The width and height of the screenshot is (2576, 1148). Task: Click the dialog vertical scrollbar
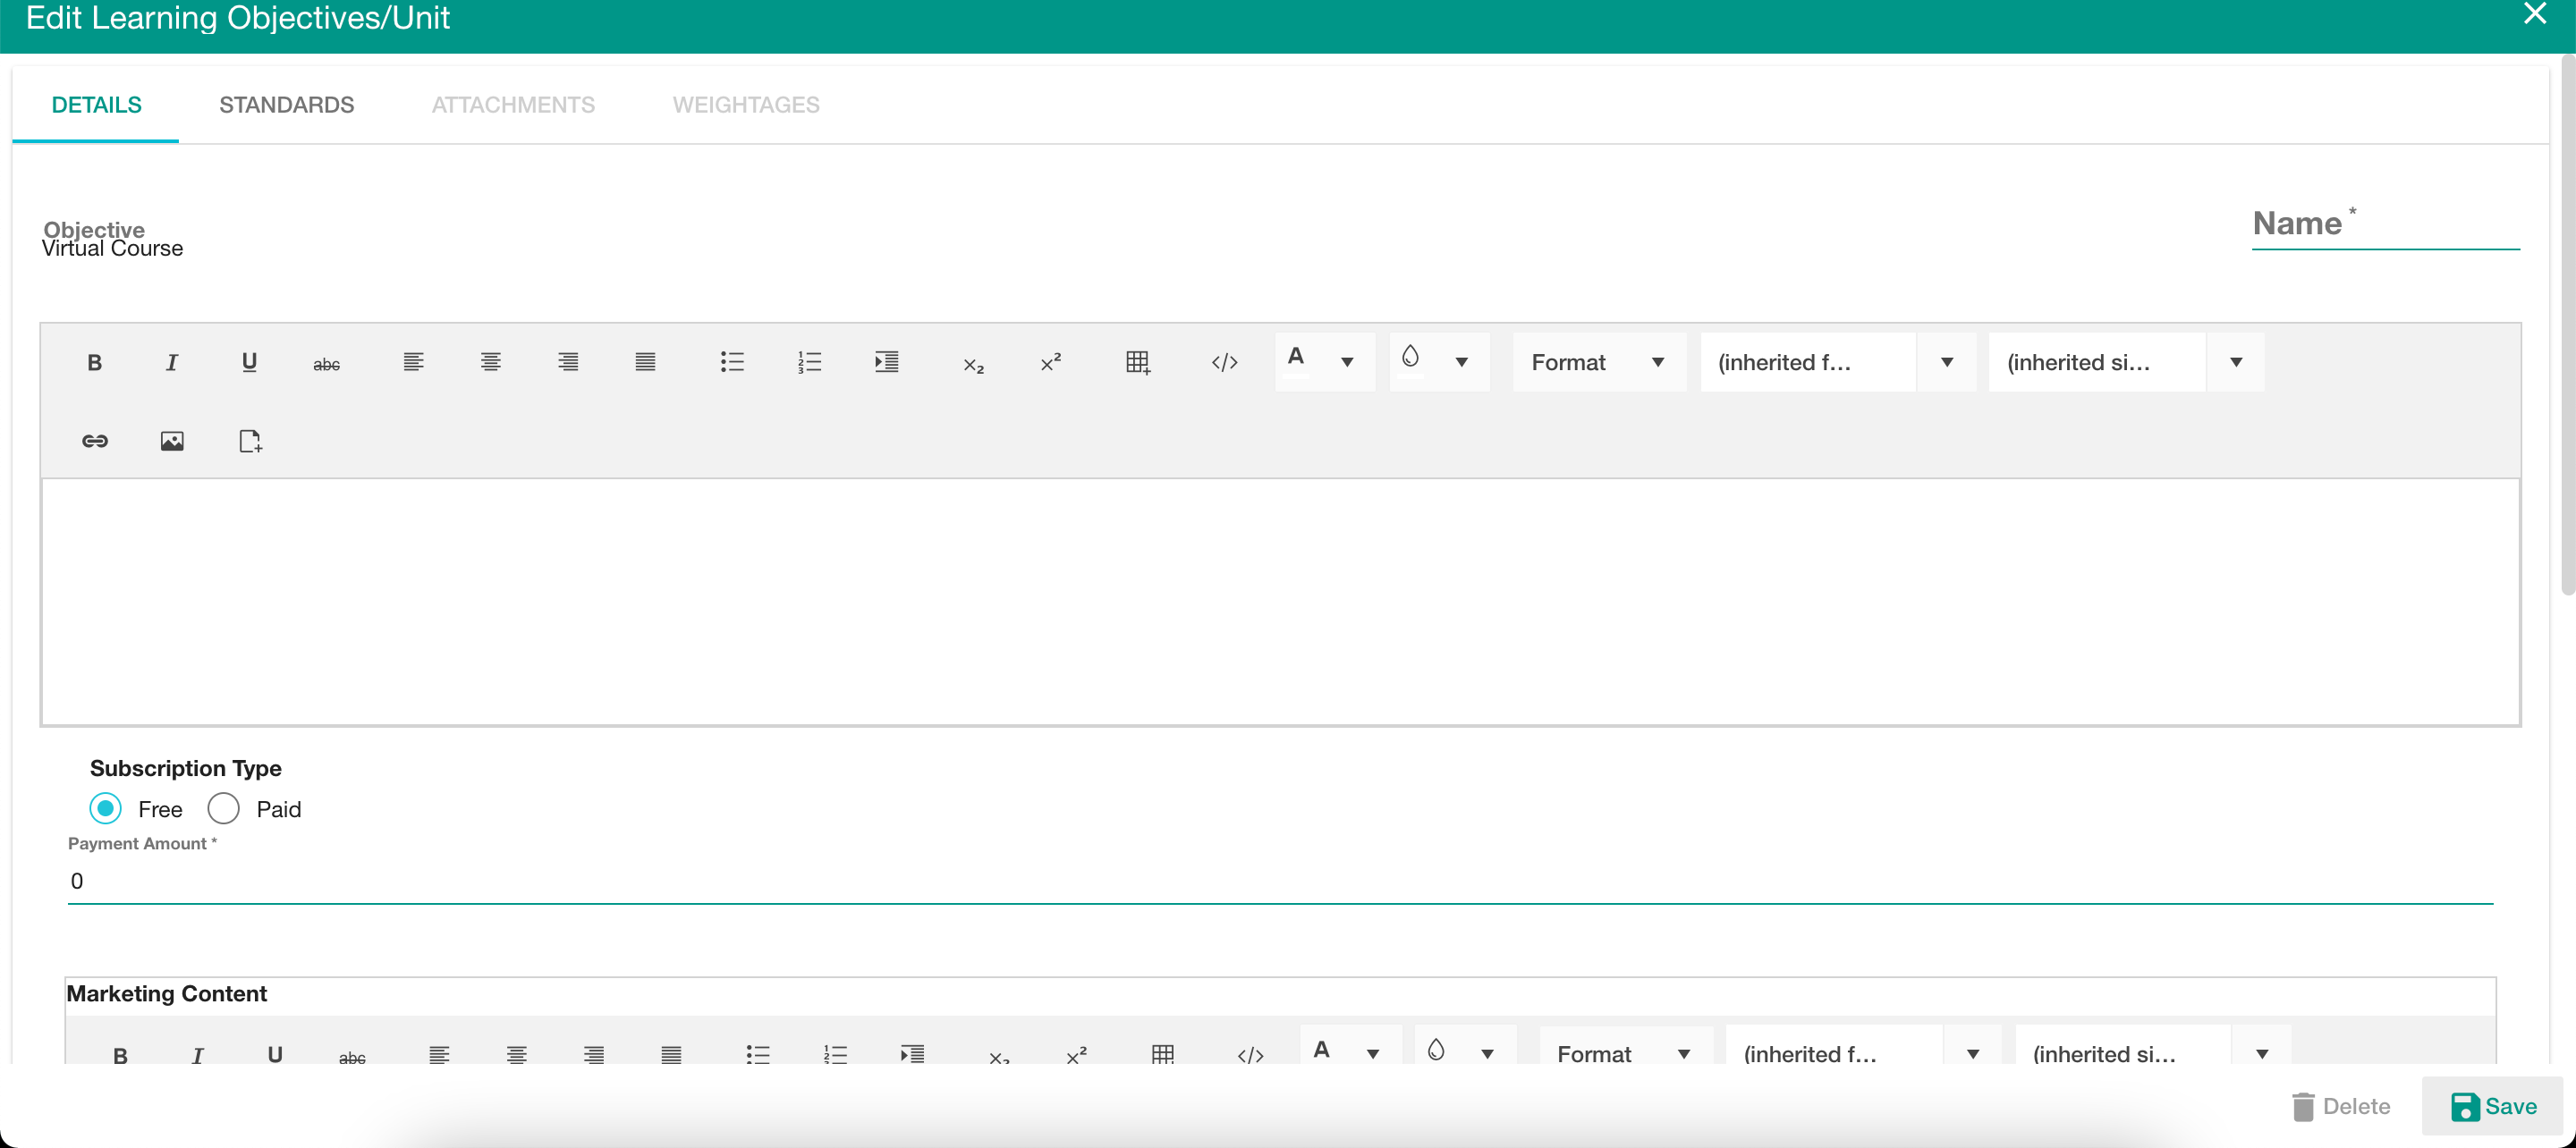(2568, 325)
